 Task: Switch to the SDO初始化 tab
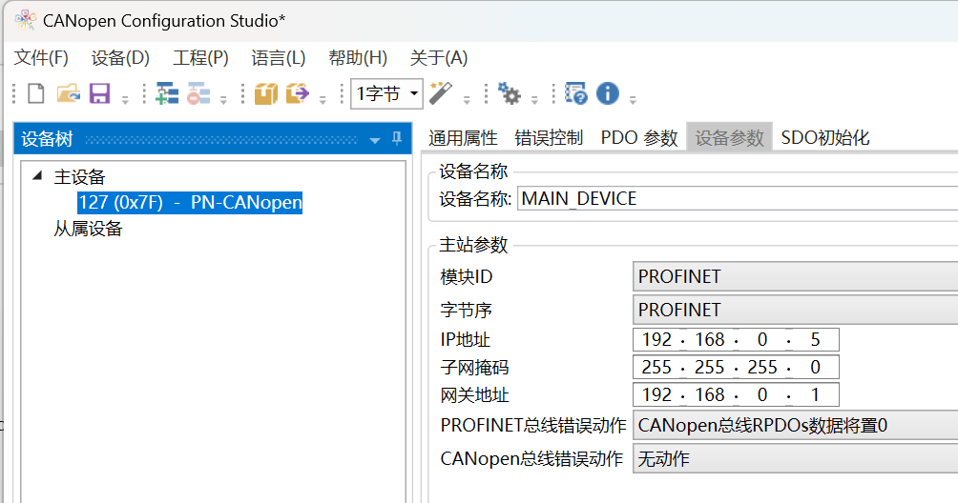(x=824, y=138)
